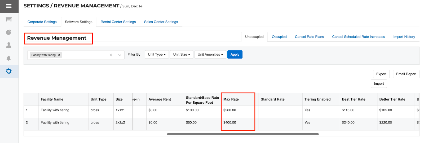This screenshot has width=424, height=143.
Task: Click the Max Rate column header
Action: click(x=231, y=99)
